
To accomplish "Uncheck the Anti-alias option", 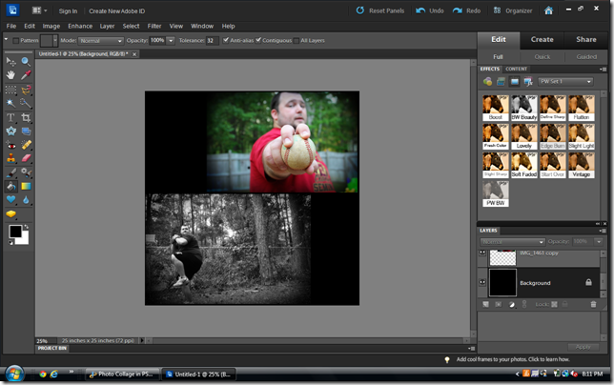I will tap(225, 41).
